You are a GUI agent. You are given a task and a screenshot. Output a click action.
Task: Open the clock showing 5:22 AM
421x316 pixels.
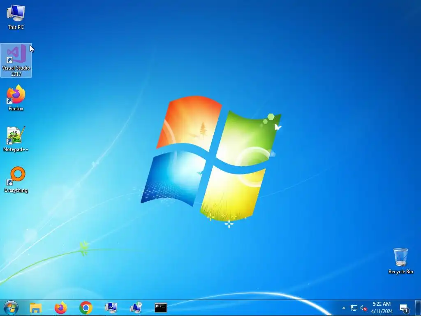point(382,308)
